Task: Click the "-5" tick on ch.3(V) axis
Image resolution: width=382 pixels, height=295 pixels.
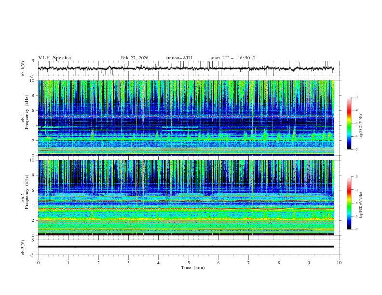Action: coord(33,255)
